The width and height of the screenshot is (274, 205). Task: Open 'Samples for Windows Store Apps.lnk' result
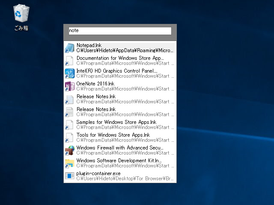pyautogui.click(x=116, y=122)
